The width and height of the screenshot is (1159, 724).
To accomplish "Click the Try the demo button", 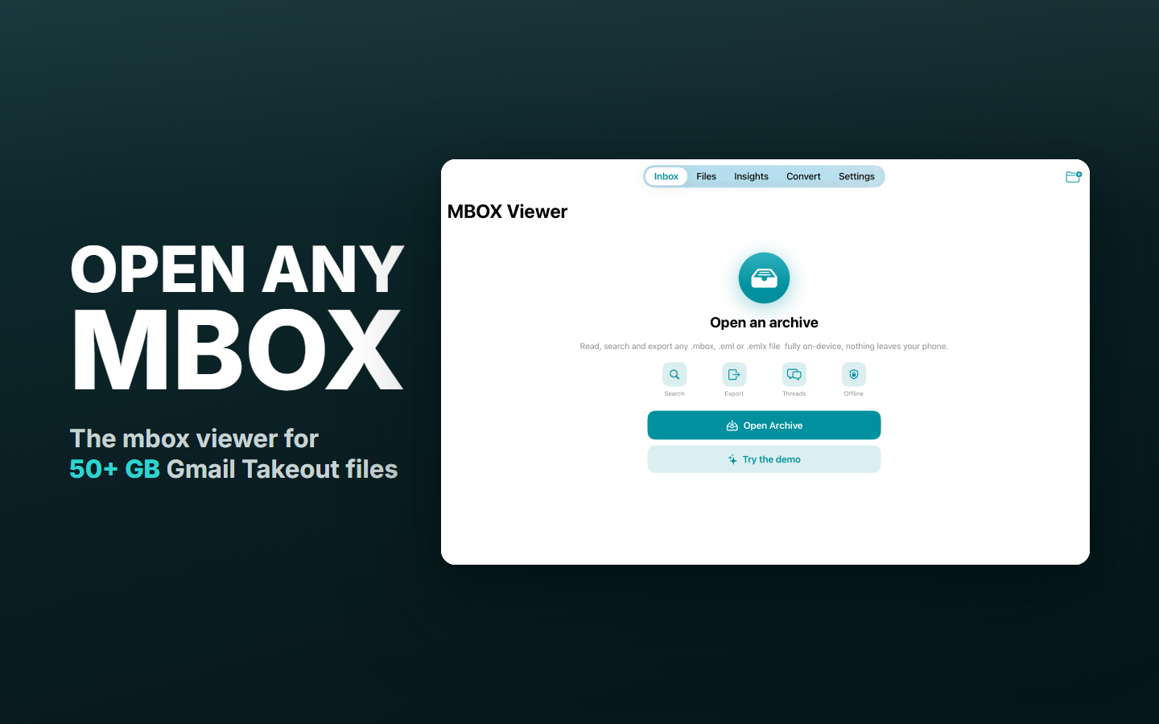I will click(x=764, y=459).
